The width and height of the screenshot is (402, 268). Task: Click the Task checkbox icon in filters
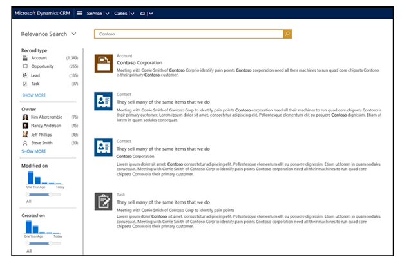[x=25, y=84]
